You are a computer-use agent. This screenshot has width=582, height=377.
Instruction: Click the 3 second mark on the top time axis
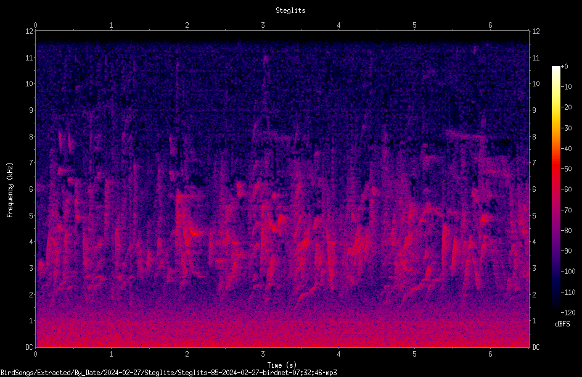[x=263, y=25]
